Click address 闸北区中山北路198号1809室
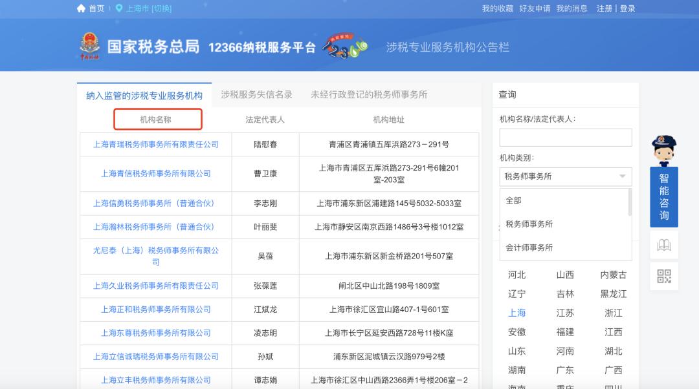 [389, 286]
